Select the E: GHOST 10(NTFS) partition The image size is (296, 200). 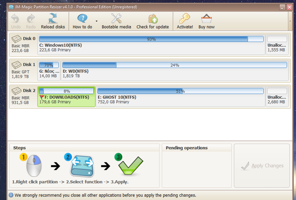point(181,97)
